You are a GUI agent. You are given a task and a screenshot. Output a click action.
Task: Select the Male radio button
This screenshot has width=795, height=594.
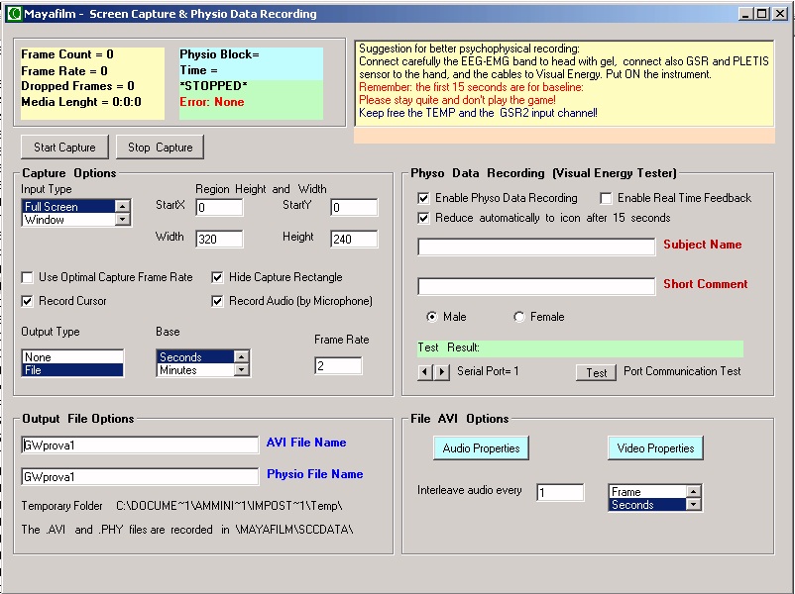[432, 317]
